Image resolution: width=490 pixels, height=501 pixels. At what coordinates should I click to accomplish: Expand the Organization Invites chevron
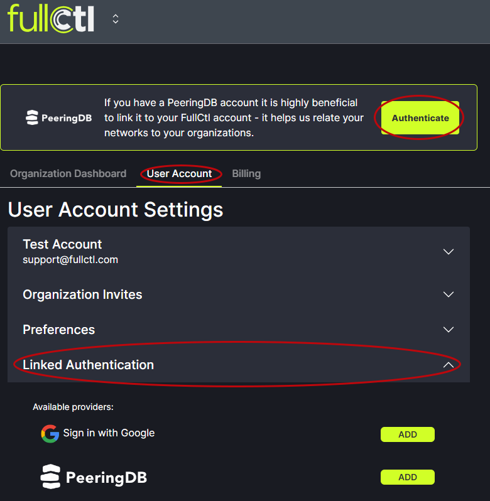[x=448, y=294]
